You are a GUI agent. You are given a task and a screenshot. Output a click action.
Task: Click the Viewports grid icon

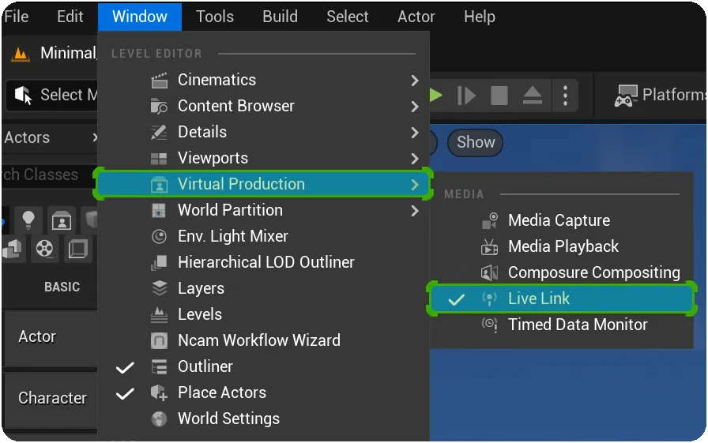click(159, 159)
